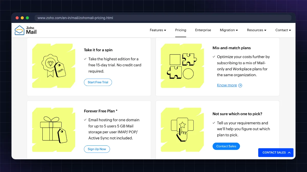This screenshot has width=307, height=172.
Task: Click the "Not sure which one to pick?" heading
Action: (237, 114)
